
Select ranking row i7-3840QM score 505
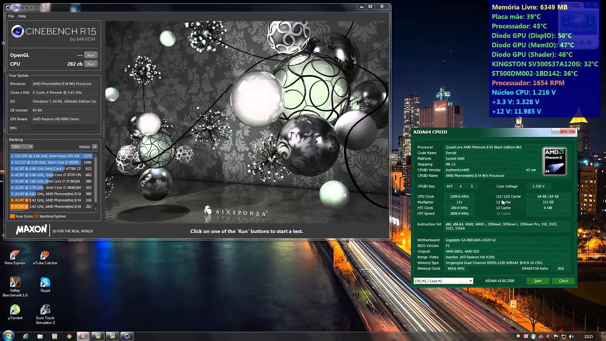(51, 188)
